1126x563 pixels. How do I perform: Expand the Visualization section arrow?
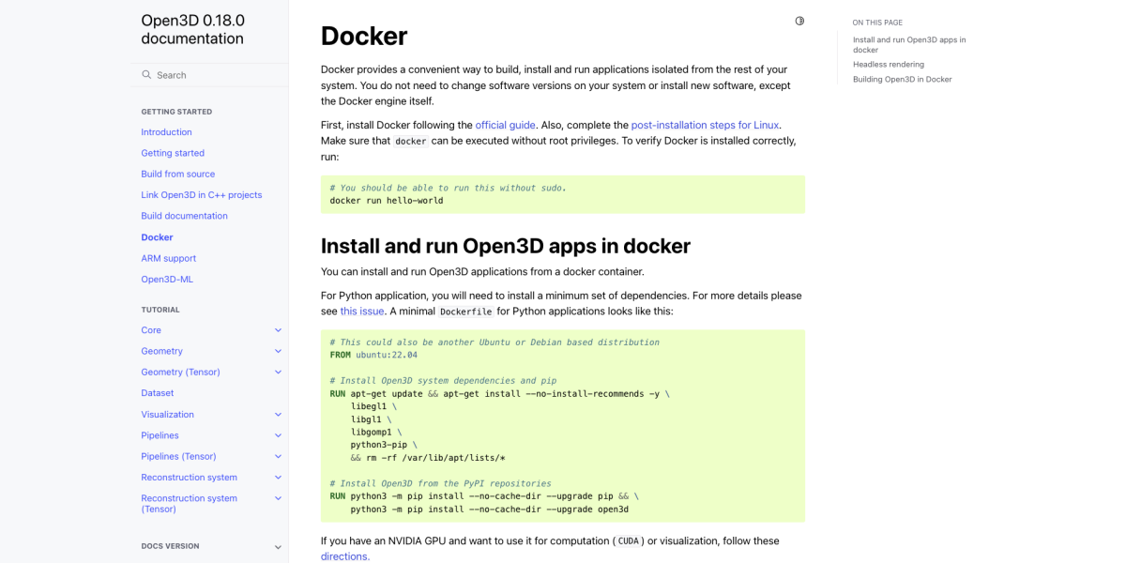coord(278,415)
